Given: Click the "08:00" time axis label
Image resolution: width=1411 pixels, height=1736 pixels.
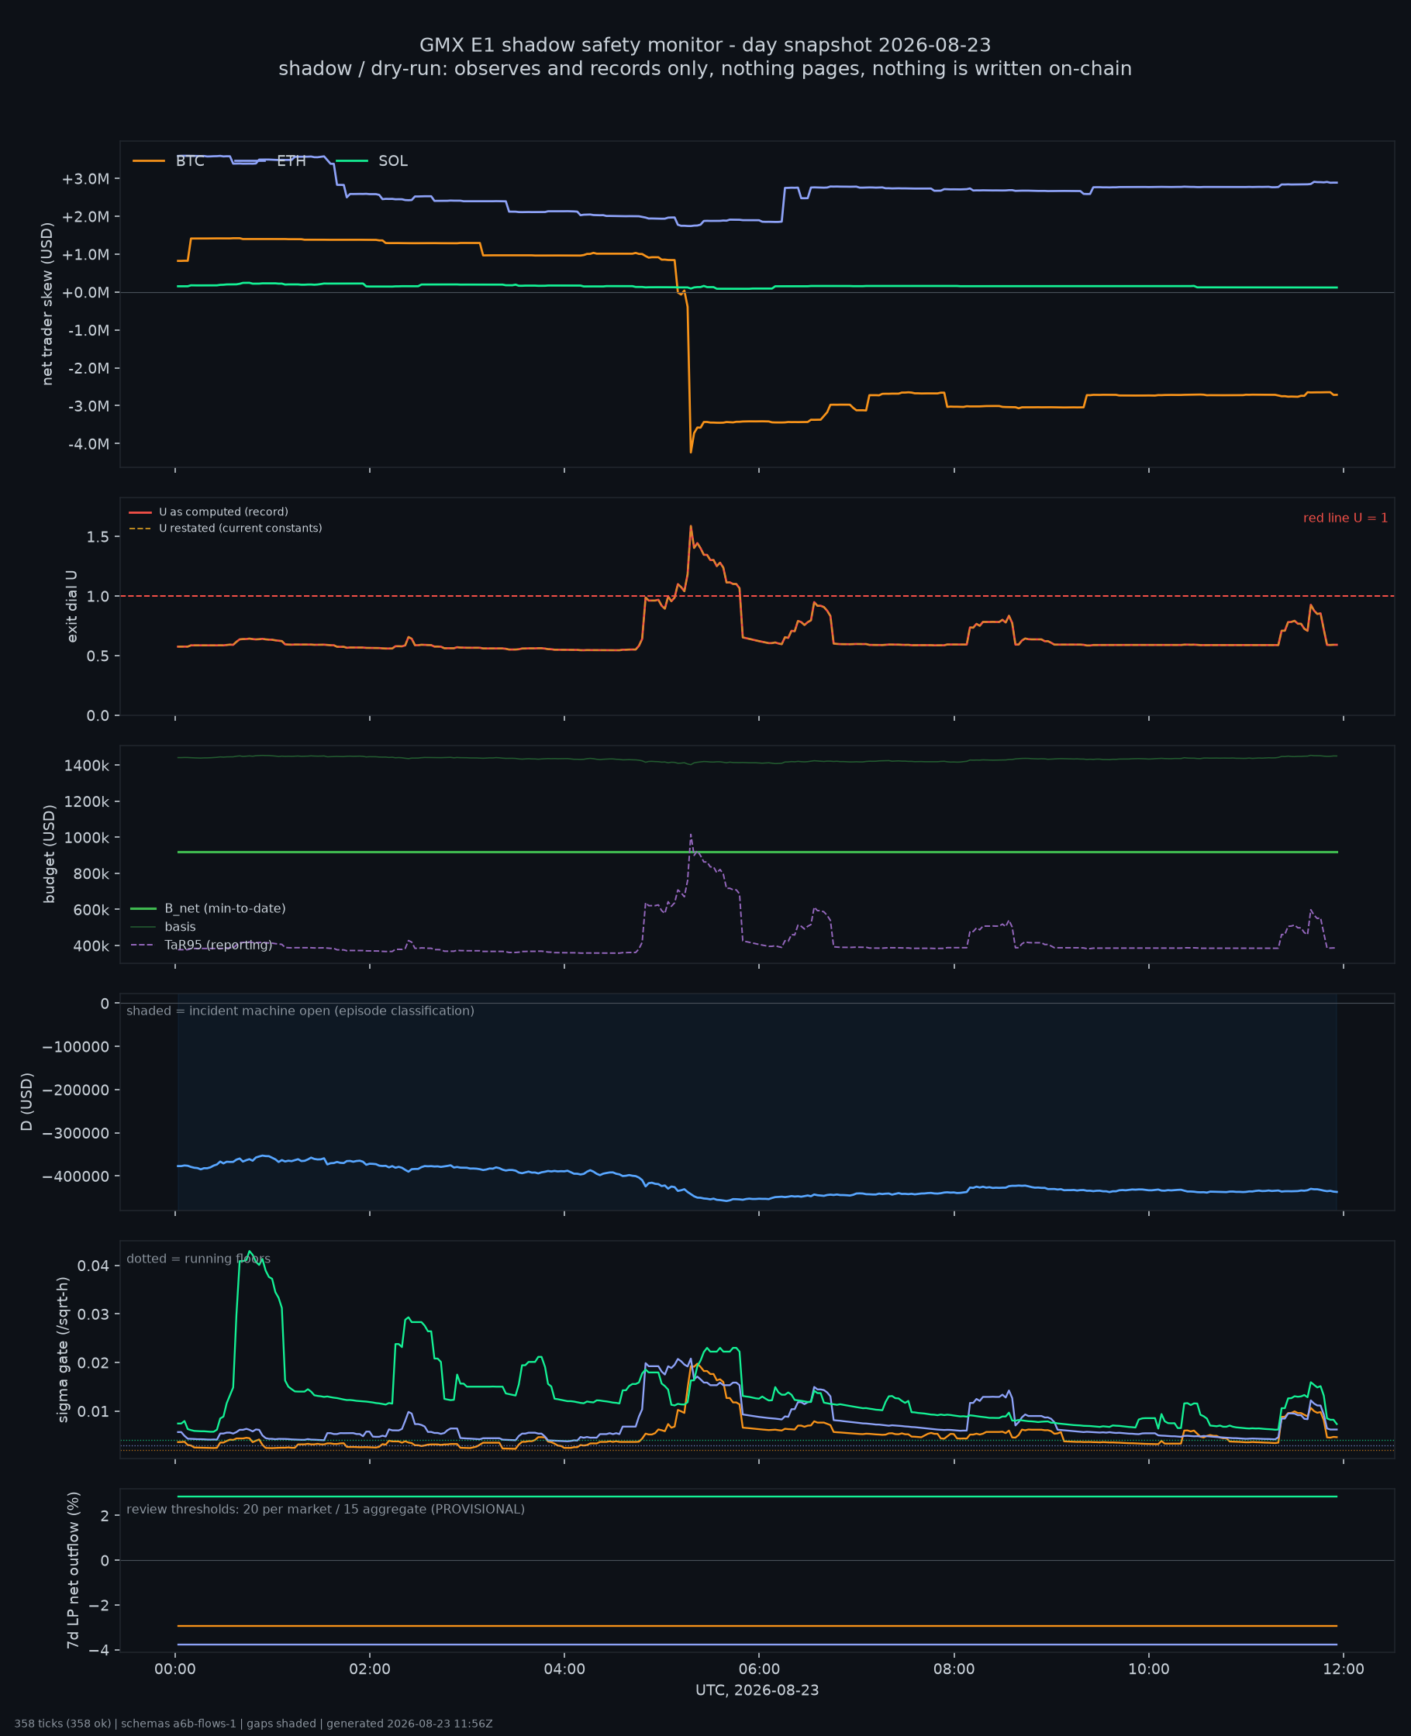Looking at the screenshot, I should click(954, 1669).
